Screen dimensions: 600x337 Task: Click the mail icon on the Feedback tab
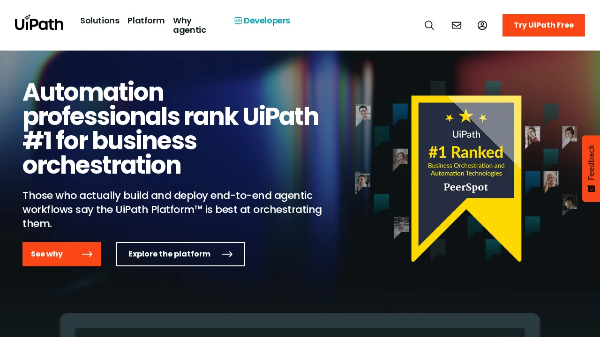click(x=591, y=189)
